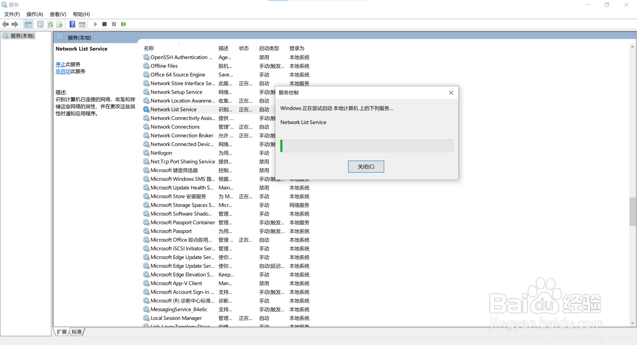
Task: Select Network Connectivity Assistant row
Action: (209, 118)
